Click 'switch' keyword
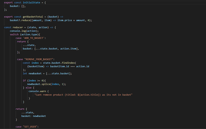The image size is (206, 129). 14,34
